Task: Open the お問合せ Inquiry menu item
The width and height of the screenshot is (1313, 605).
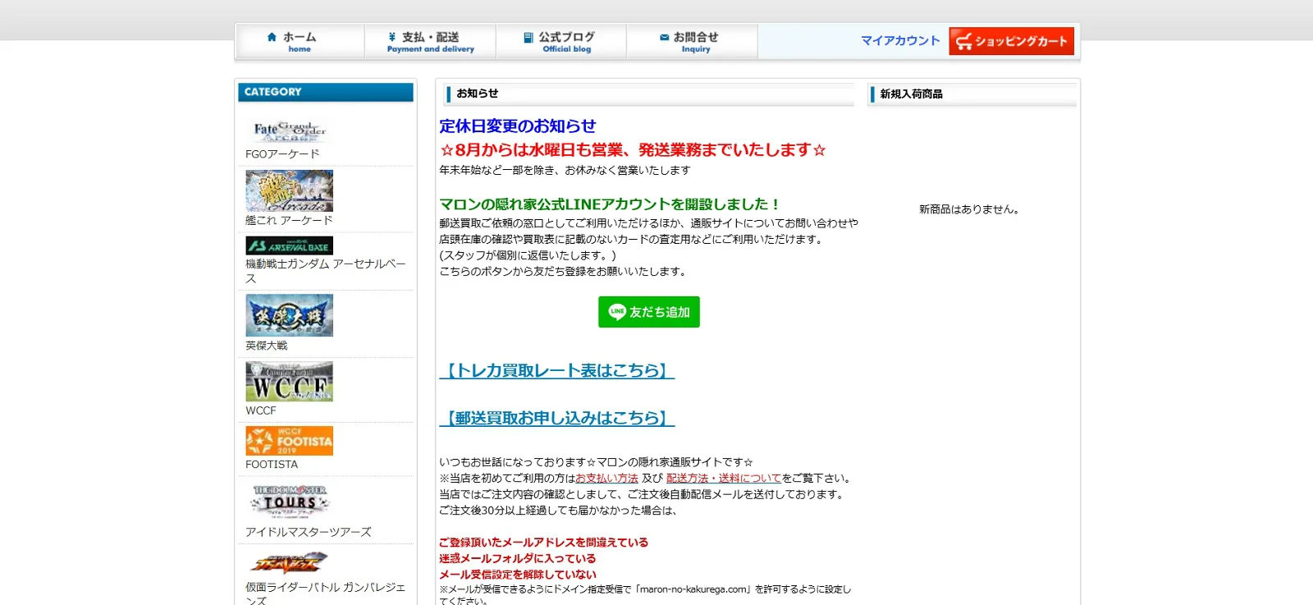Action: (691, 42)
